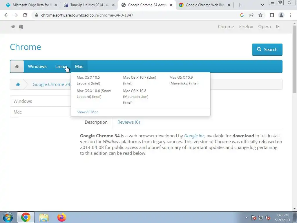
Task: Click the home icon in blue navbar
Action: [17, 66]
